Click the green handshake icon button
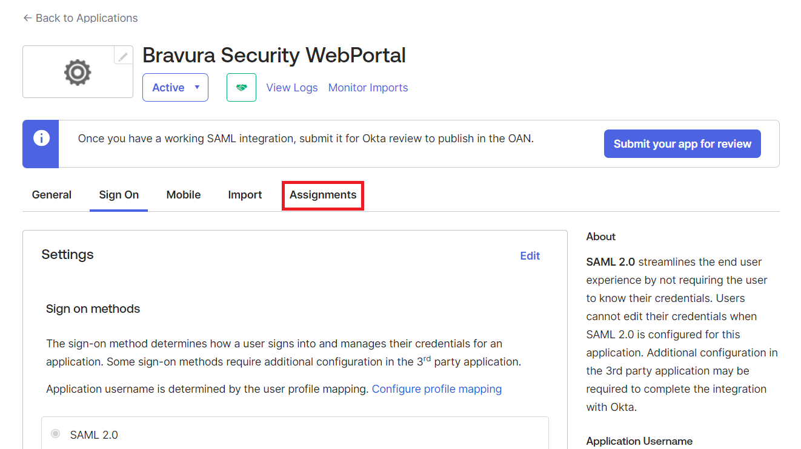This screenshot has width=801, height=449. tap(241, 88)
